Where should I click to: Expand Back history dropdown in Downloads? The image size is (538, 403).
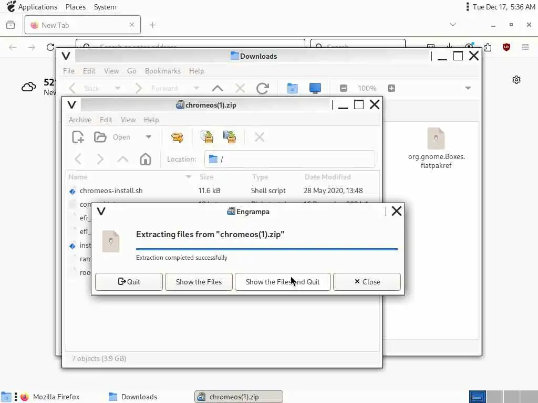pos(117,88)
